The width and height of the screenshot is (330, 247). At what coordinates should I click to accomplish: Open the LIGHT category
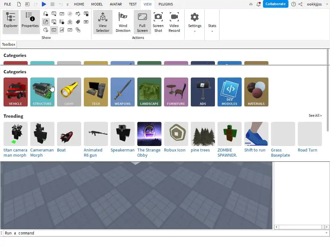point(69,92)
